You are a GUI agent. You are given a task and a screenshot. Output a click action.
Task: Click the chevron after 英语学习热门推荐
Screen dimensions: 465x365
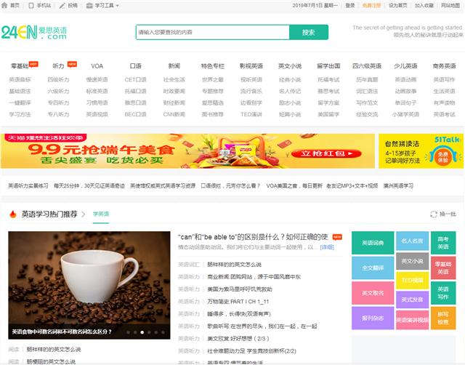click(84, 214)
